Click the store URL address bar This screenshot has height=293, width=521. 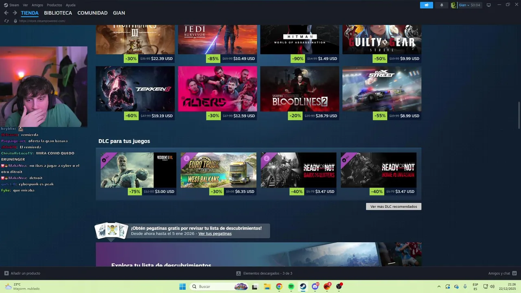[x=42, y=21]
